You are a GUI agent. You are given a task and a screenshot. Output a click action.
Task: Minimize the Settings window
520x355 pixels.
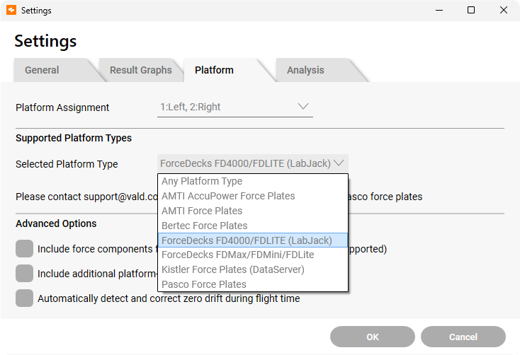(439, 11)
